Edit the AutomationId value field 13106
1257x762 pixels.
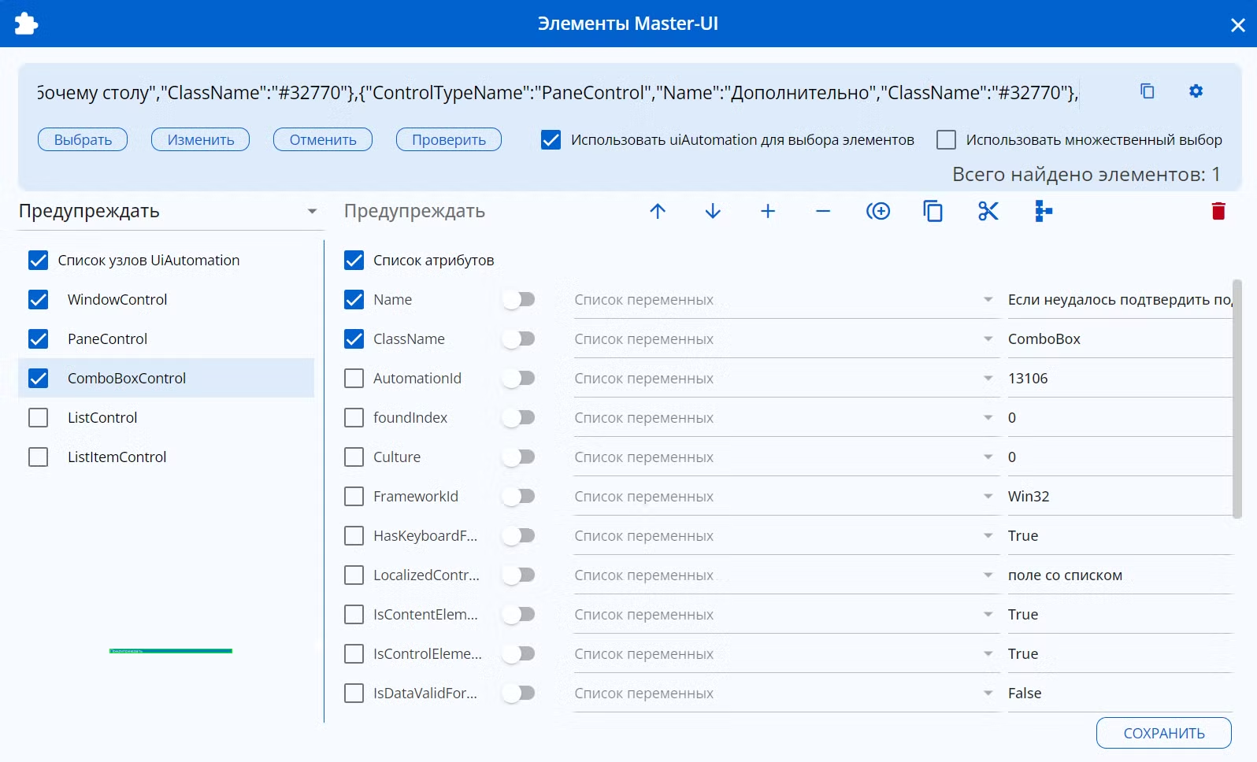[1119, 379]
